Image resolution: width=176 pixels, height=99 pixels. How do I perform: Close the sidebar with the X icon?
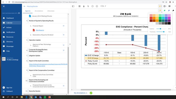click(4, 6)
